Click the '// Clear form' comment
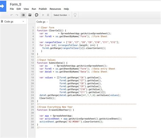 [x=46, y=27]
